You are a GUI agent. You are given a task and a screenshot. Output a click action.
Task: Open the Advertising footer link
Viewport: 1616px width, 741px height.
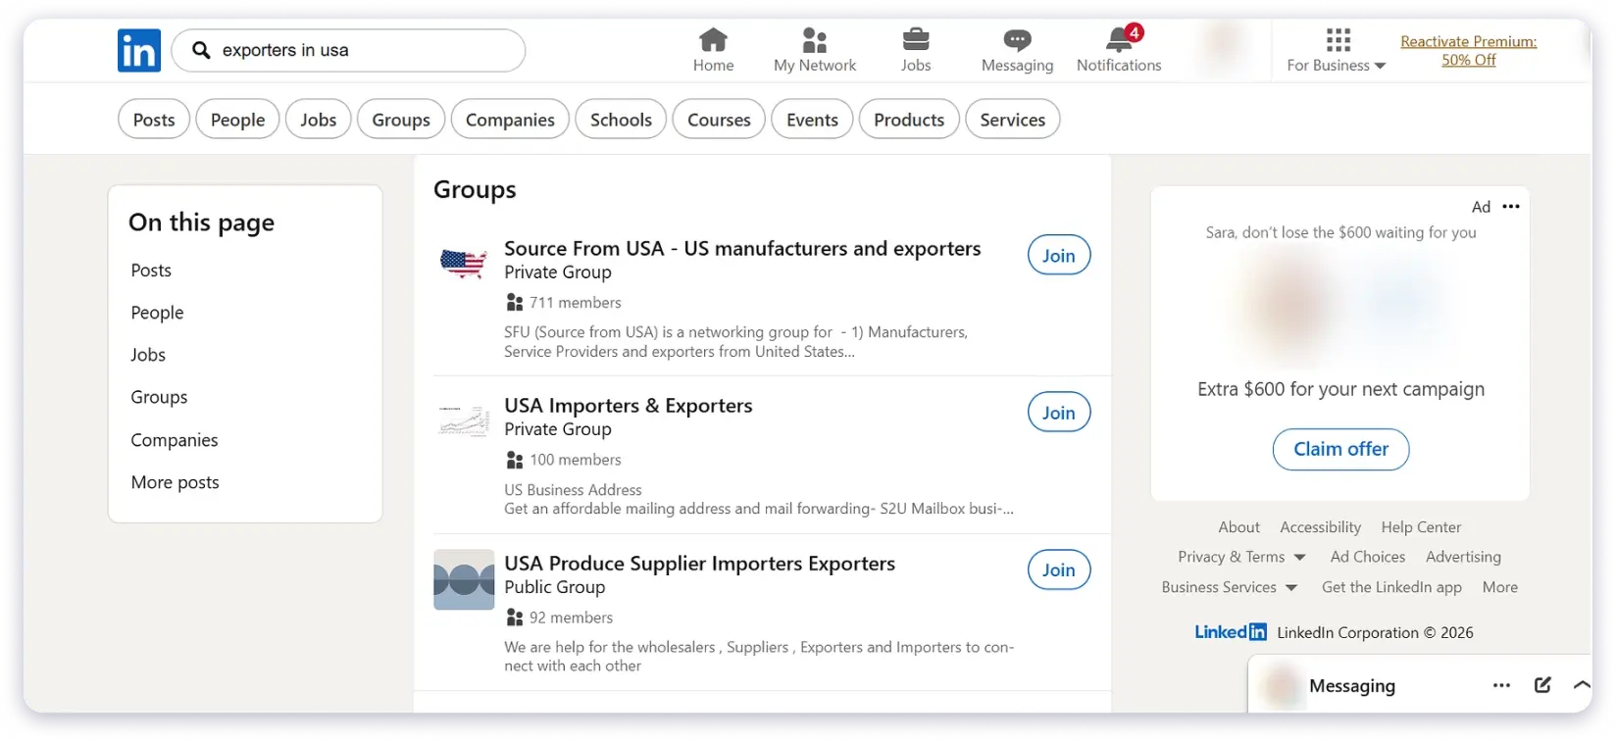1463,557
